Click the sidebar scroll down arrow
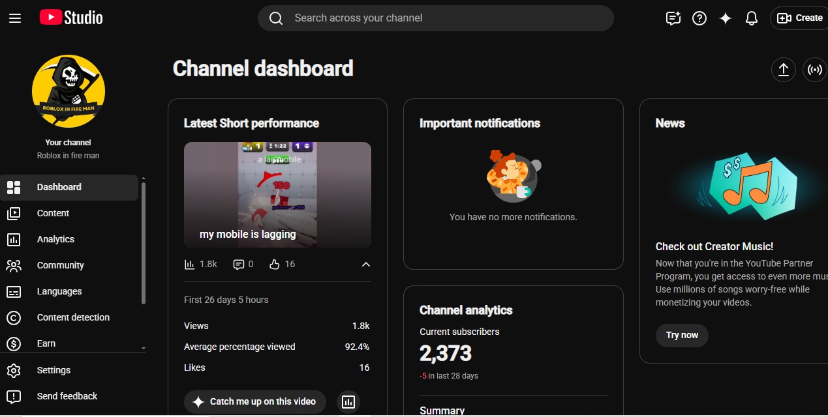828x417 pixels. [144, 349]
